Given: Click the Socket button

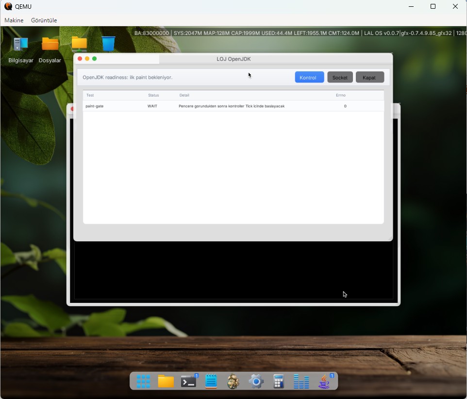Looking at the screenshot, I should coord(340,77).
